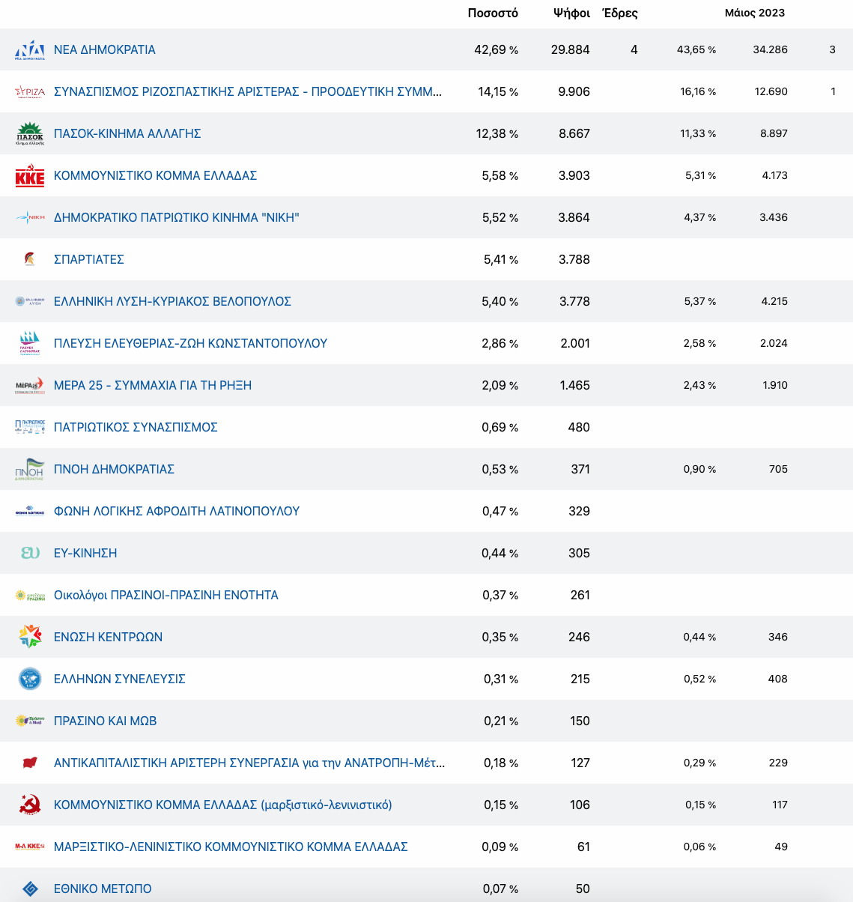Click the red flag ANTARSYA logo
Image resolution: width=853 pixels, height=902 pixels.
[30, 763]
